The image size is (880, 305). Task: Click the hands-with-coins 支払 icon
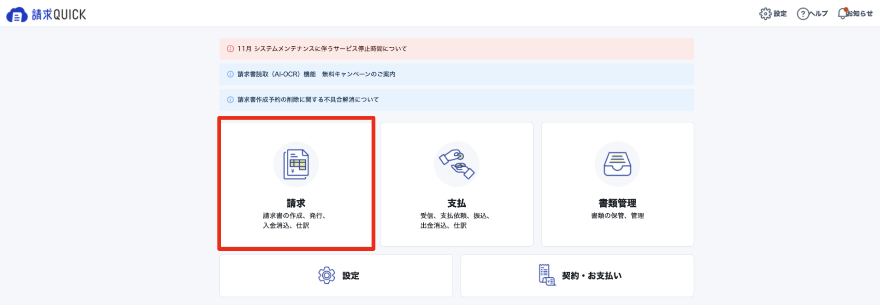pyautogui.click(x=457, y=164)
